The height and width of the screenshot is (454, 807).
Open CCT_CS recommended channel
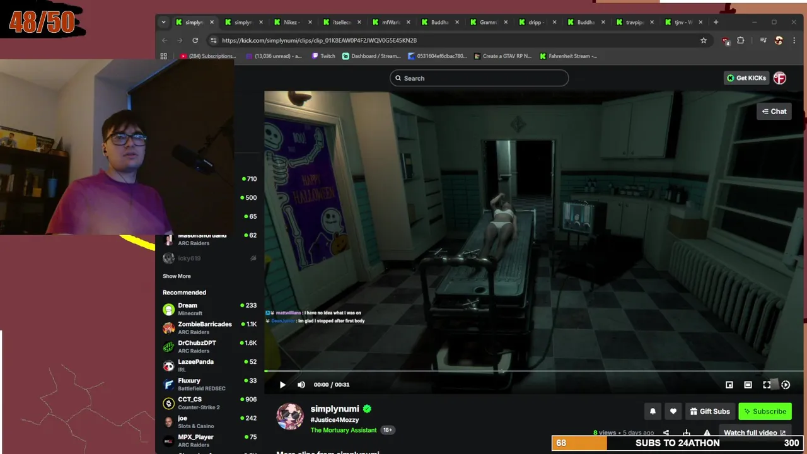coord(209,403)
